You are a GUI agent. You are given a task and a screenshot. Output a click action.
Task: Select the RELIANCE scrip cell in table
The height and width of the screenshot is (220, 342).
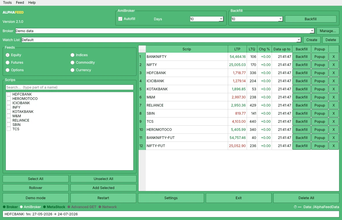click(x=187, y=105)
